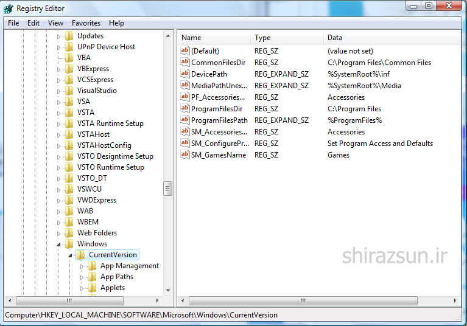467x326 pixels.
Task: Click the 'C:\Program Files\Common Files' data cell
Action: tap(379, 63)
